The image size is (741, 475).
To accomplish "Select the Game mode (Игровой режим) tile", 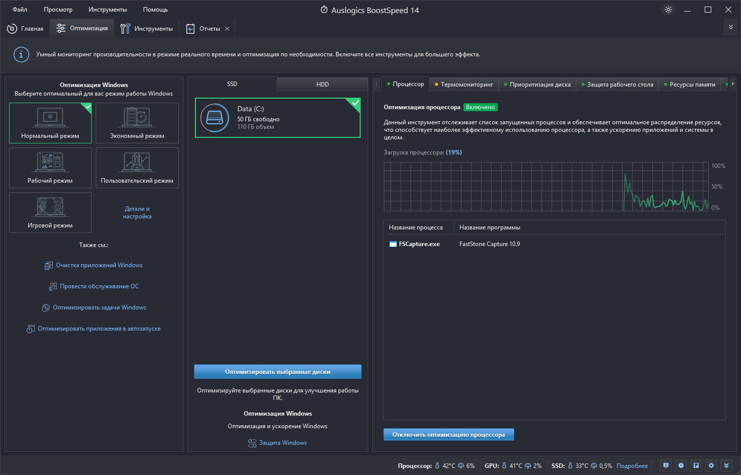I will click(50, 212).
